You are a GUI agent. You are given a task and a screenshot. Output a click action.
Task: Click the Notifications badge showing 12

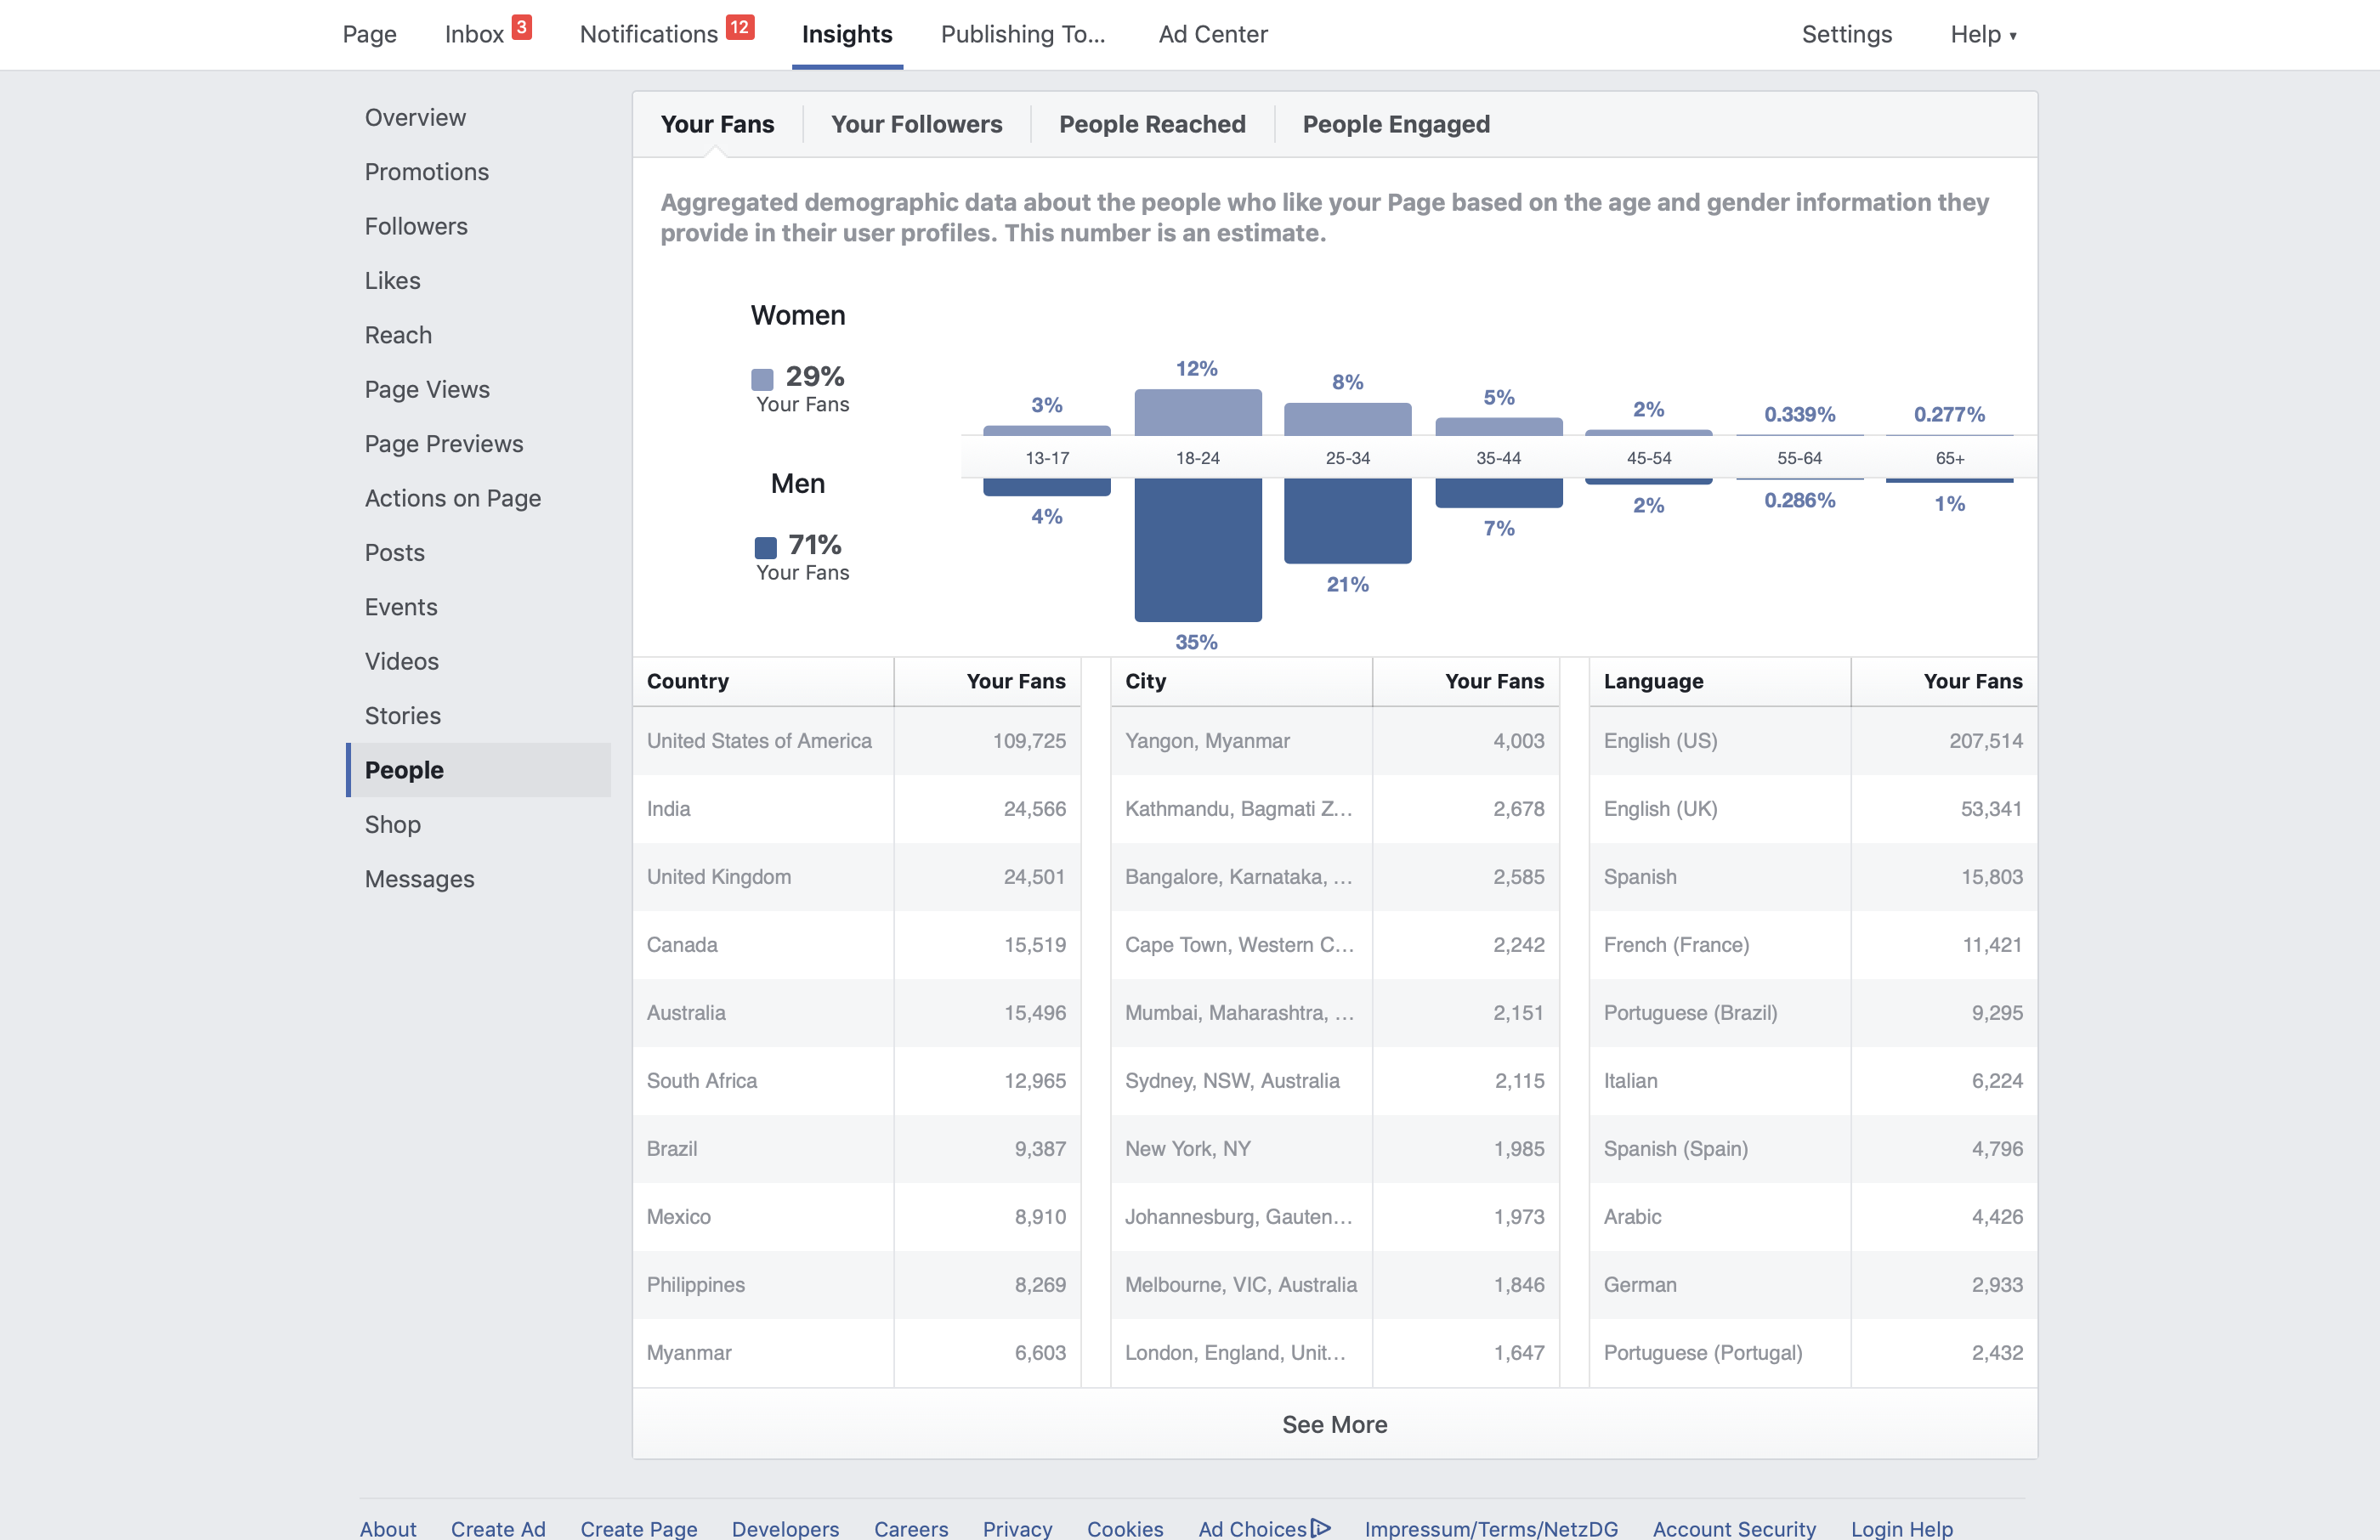[x=739, y=27]
